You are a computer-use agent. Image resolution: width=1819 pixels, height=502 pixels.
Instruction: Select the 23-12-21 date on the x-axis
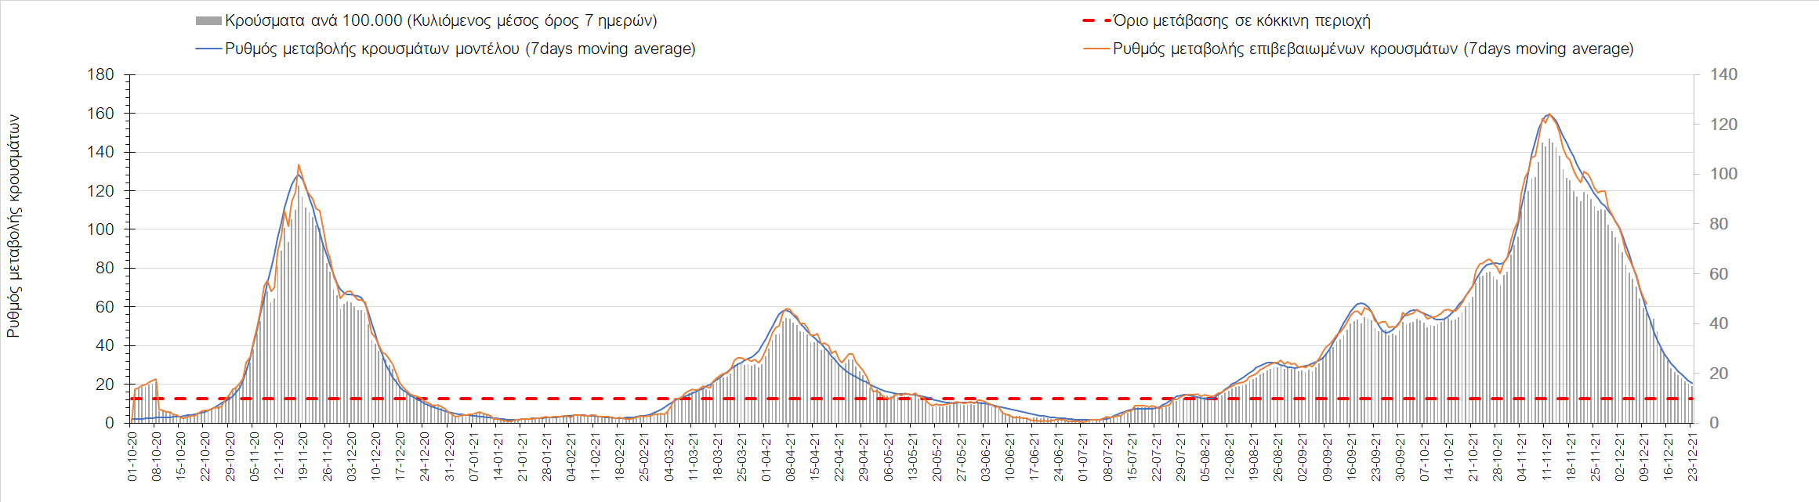[1693, 457]
